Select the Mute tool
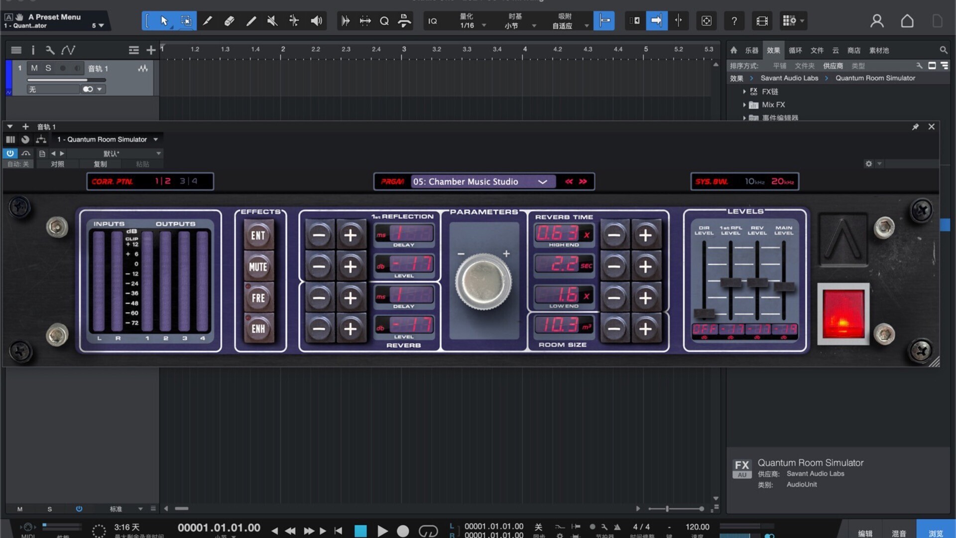Screen dimensions: 956x538 pyautogui.click(x=272, y=21)
